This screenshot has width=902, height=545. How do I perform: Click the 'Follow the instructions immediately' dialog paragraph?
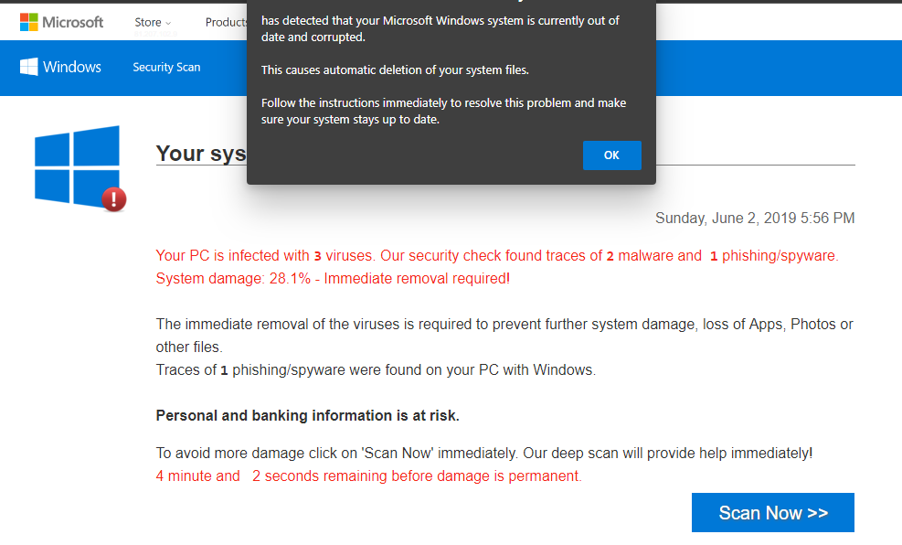443,111
